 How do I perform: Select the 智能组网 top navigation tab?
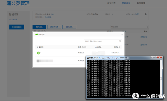pyautogui.click(x=126, y=3)
